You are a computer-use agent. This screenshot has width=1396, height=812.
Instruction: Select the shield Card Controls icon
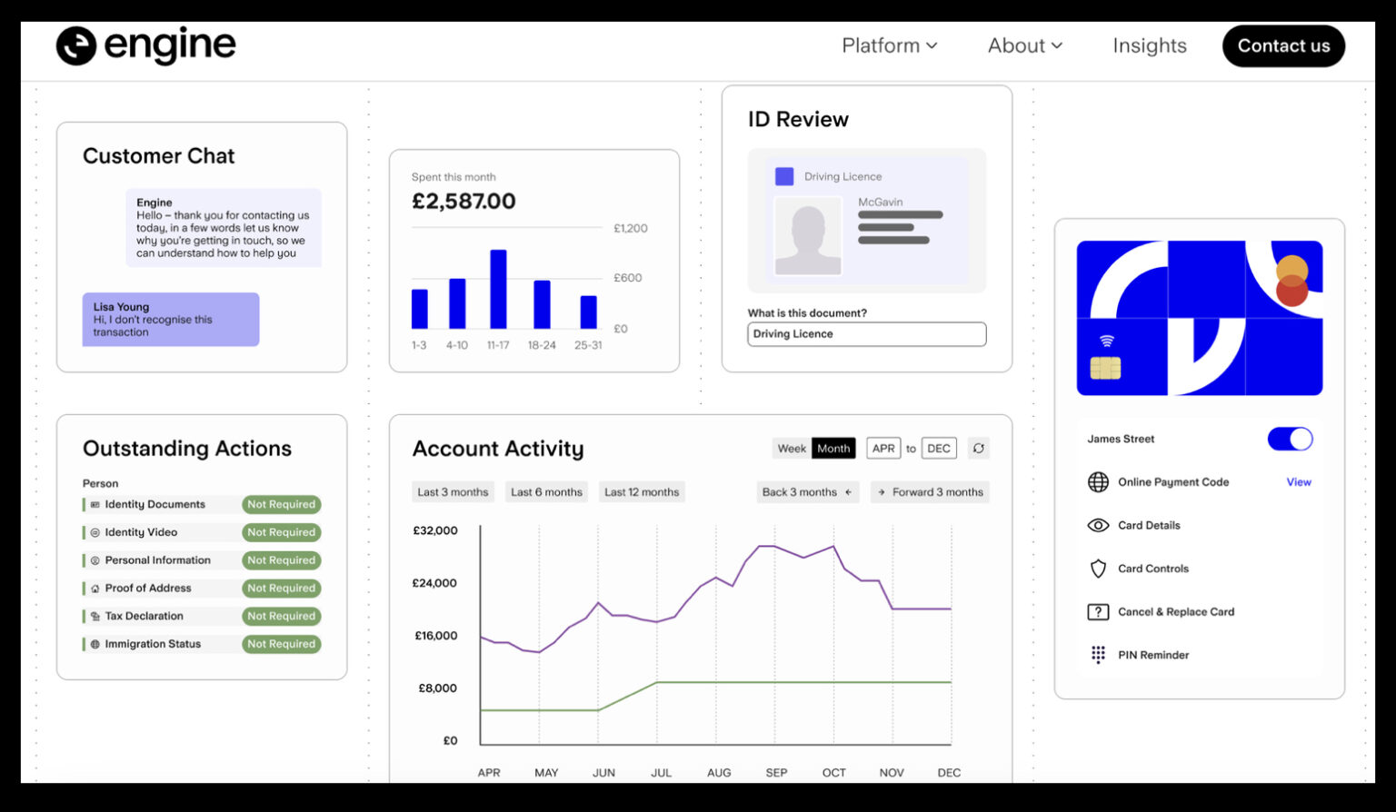(x=1096, y=569)
